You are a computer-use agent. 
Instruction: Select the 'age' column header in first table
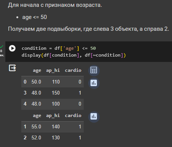[37, 70]
